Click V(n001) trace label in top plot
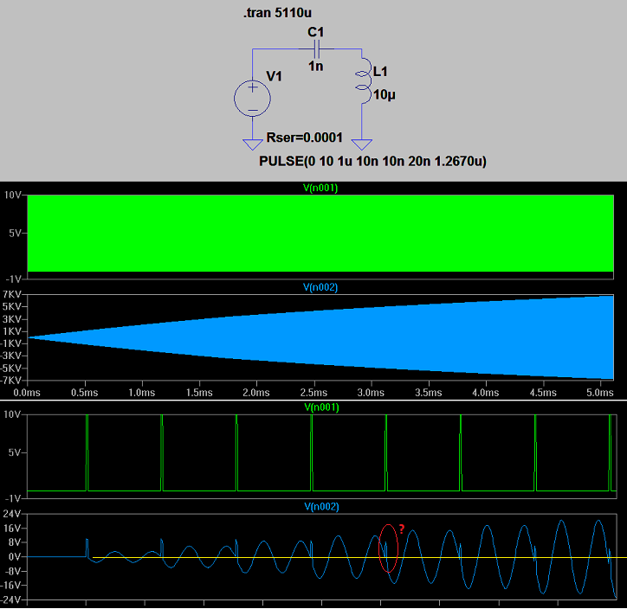This screenshot has height=609, width=627. [320, 188]
